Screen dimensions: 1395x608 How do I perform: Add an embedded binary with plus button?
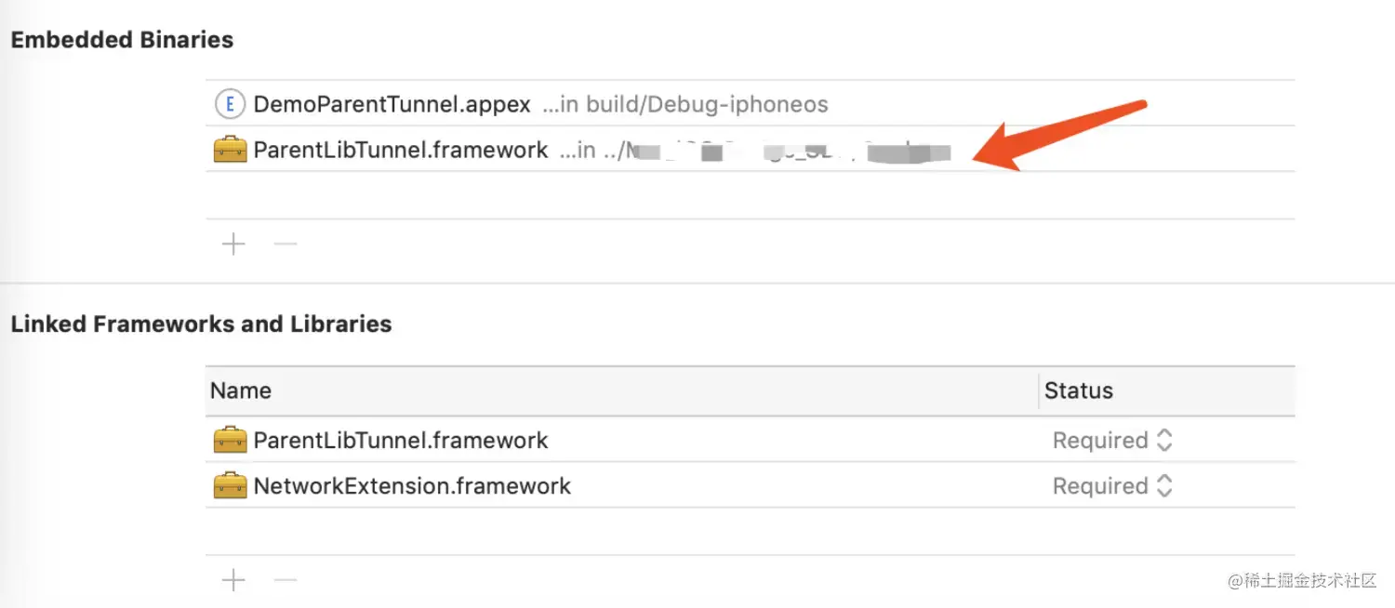(x=233, y=245)
